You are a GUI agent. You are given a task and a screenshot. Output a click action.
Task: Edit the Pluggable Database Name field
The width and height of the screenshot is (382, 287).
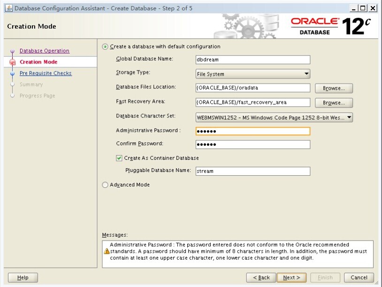pyautogui.click(x=252, y=171)
